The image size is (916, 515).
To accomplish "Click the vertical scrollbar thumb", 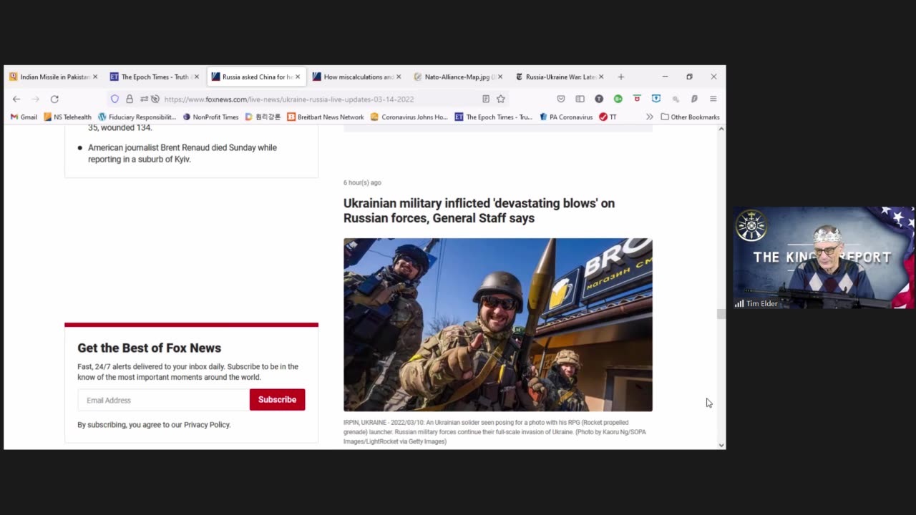I will pos(721,314).
